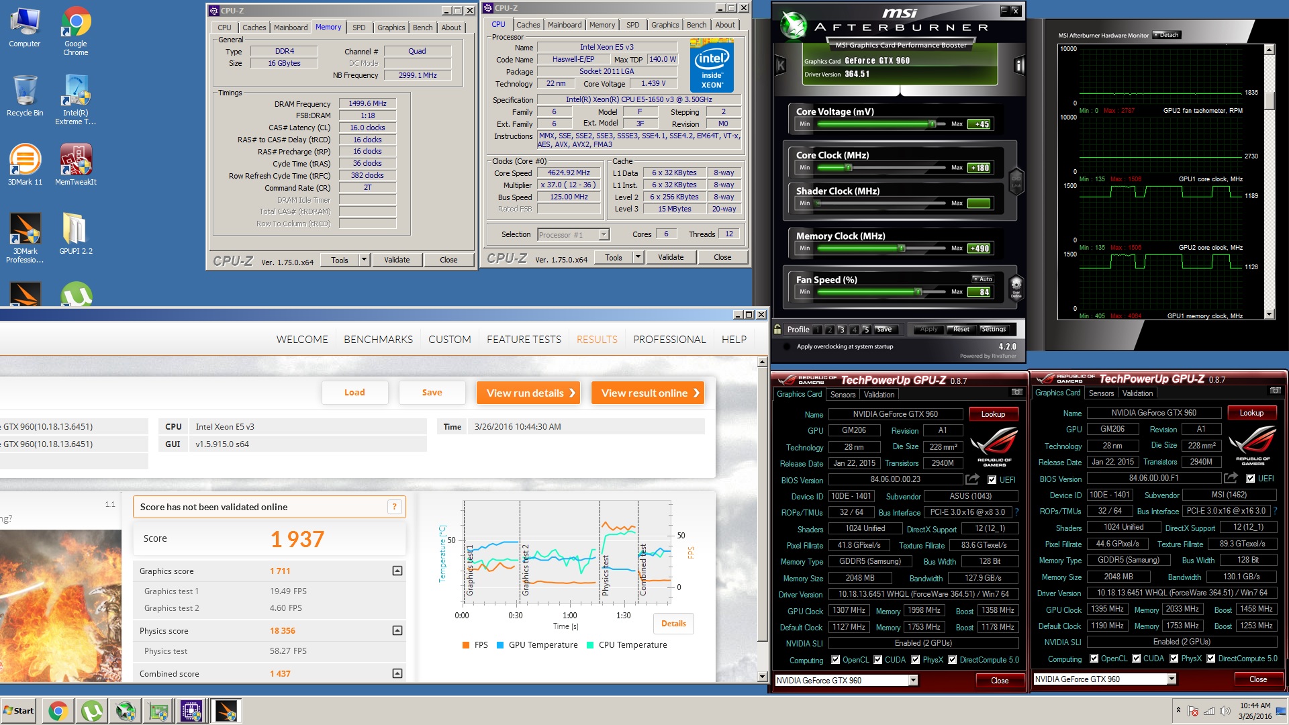Open GPU selector dropdown in left GPU-Z
The image size is (1289, 725).
coord(913,681)
